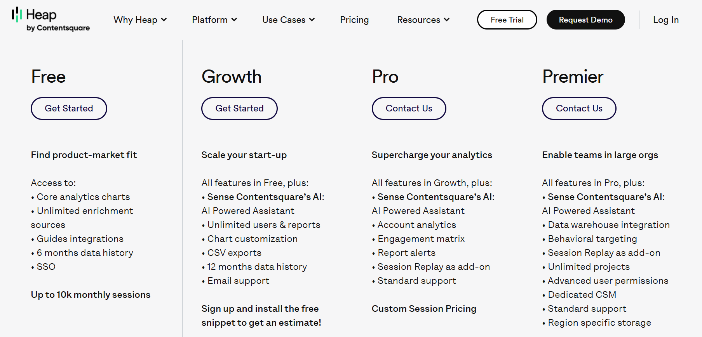This screenshot has width=702, height=337.
Task: Select the Premier plan heading
Action: tap(573, 76)
